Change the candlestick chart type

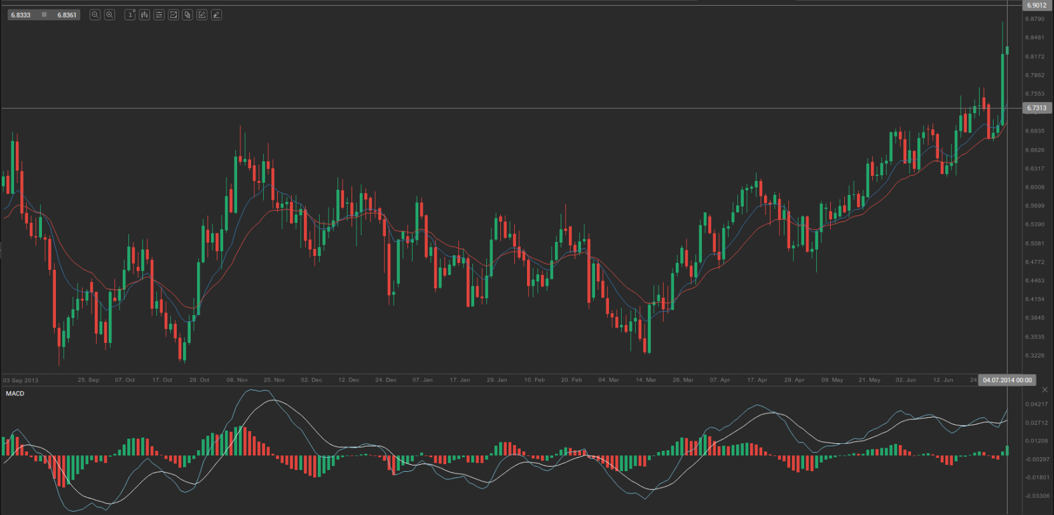pos(144,15)
